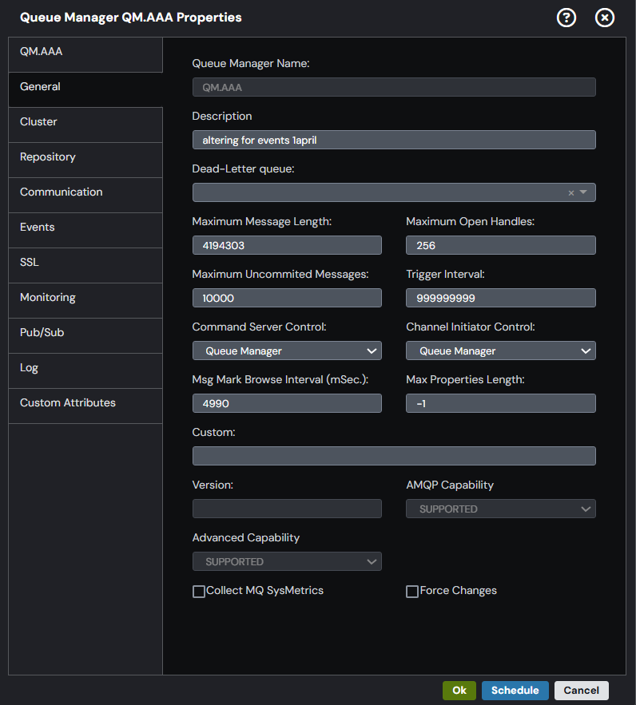Open the Repository tab
Image resolution: width=636 pixels, height=705 pixels.
[x=85, y=160]
